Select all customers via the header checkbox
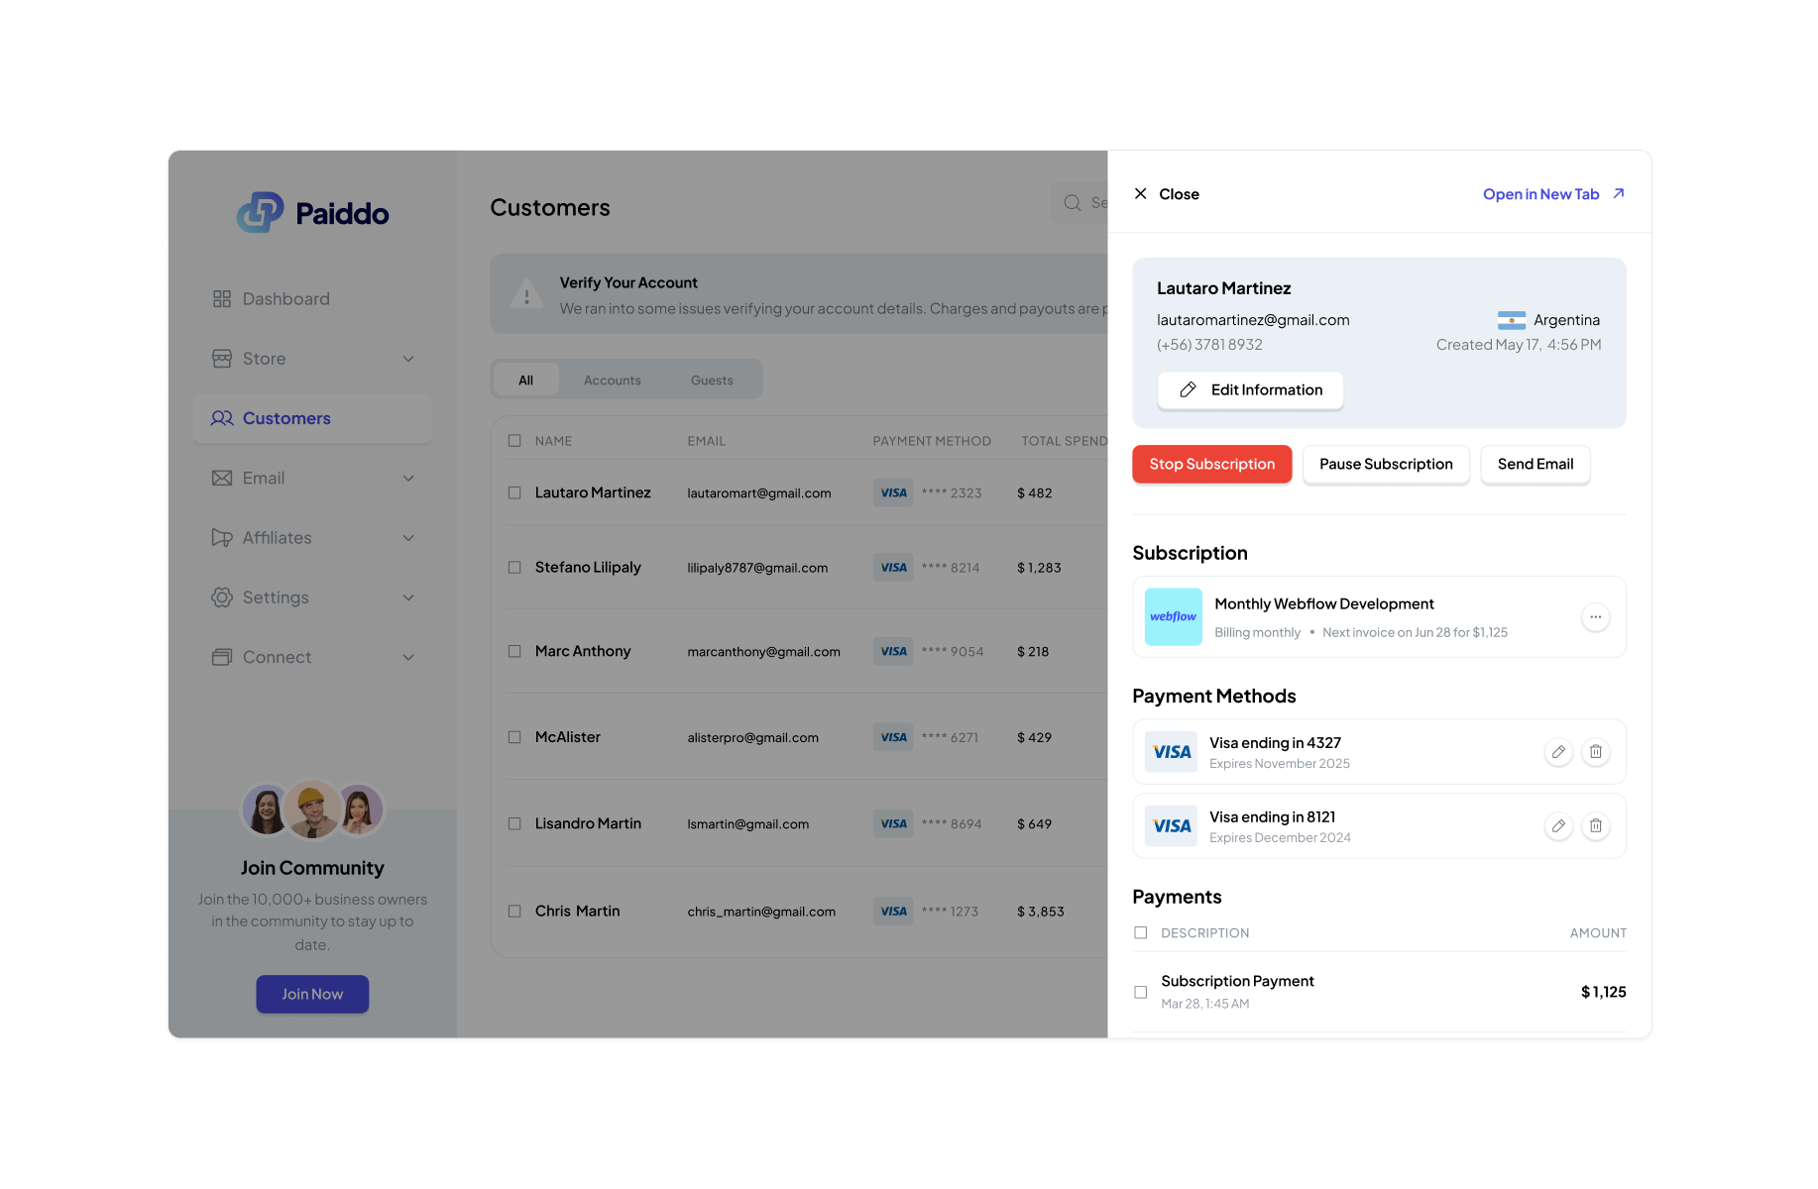Image resolution: width=1818 pixels, height=1189 pixels. coord(514,440)
